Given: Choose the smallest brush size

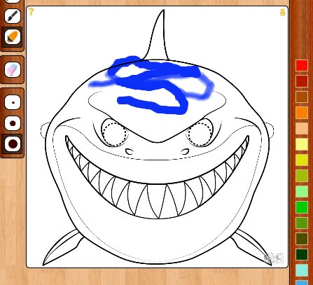Looking at the screenshot, I should pos(13,102).
